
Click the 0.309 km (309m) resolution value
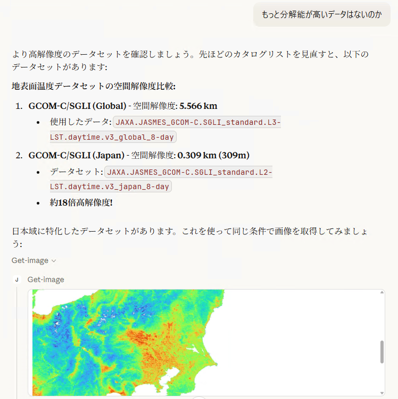(x=213, y=155)
